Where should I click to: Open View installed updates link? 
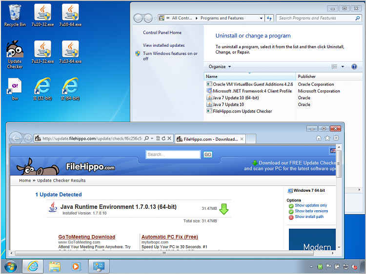coord(163,45)
